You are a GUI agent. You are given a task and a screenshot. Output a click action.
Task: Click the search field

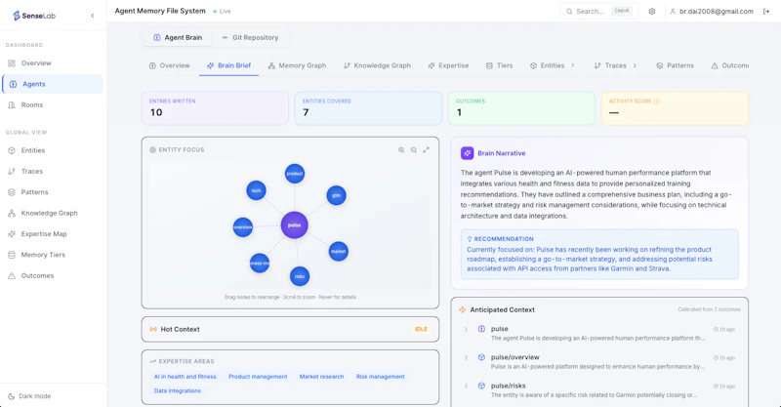598,11
